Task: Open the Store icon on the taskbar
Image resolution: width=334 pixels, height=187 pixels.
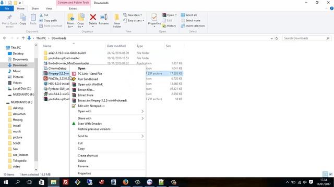Action: (x=41, y=182)
